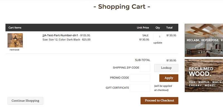The image size is (223, 111).
Task: Click the Size and Color option line
Action: point(66,40)
